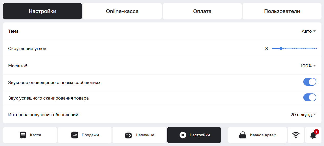Viewport: 324px width, 146px height.
Task: Open the notifications bell icon
Action: (313, 135)
